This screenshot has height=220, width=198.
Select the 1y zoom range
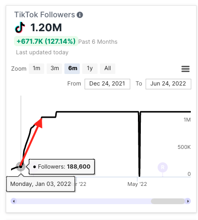coord(90,69)
